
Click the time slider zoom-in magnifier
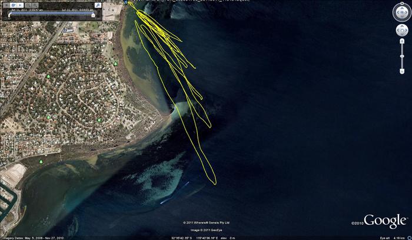click(35, 5)
